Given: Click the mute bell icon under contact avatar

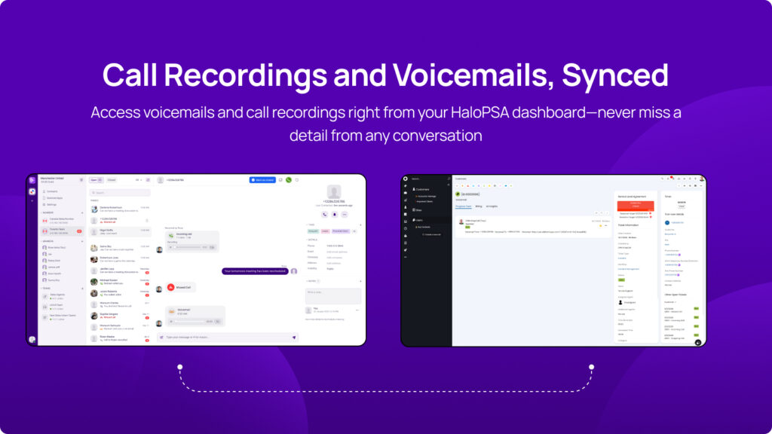Looking at the screenshot, I should 335,214.
